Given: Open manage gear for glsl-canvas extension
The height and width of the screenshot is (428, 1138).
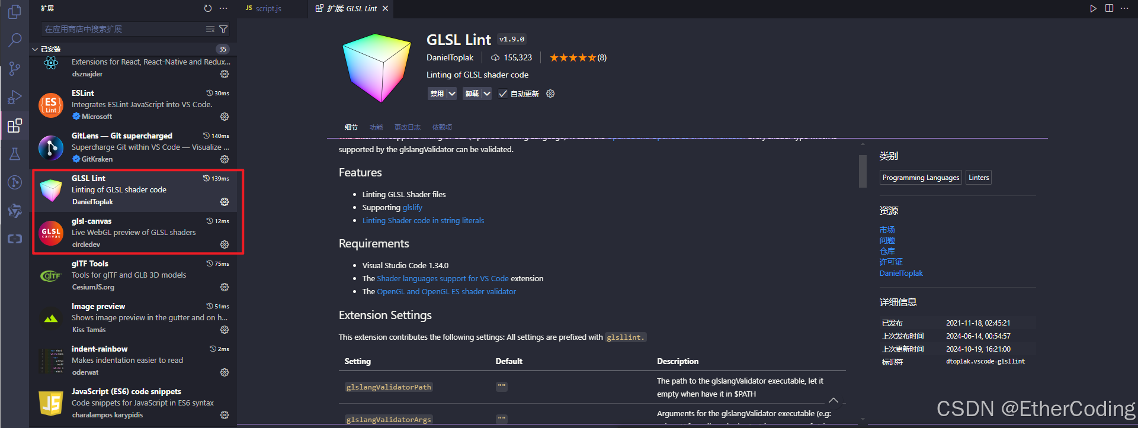Looking at the screenshot, I should point(225,244).
